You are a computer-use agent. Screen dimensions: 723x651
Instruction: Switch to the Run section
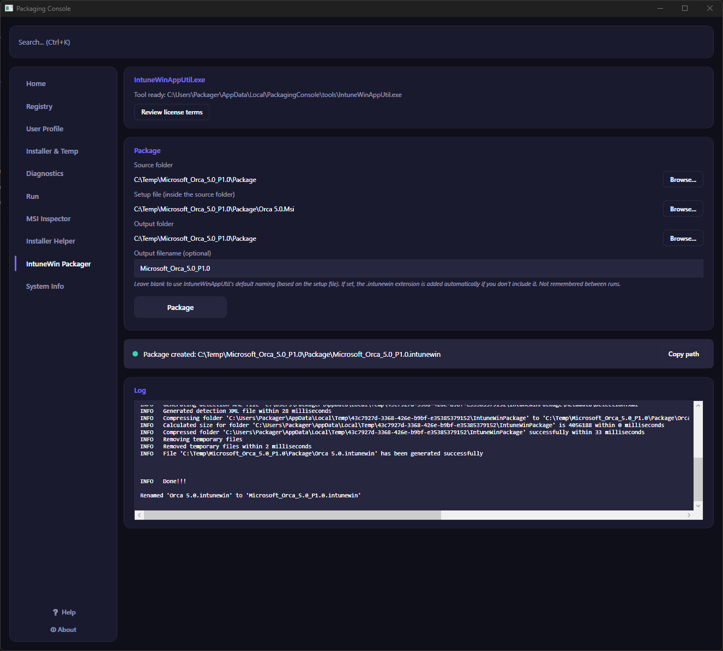point(33,197)
